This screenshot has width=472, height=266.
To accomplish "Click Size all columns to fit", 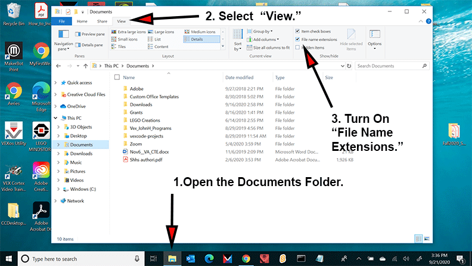I will click(x=271, y=47).
